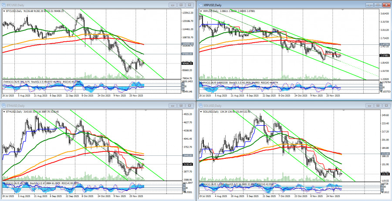Click the SOLUSD chart window icon
The image size is (392, 201).
point(200,106)
